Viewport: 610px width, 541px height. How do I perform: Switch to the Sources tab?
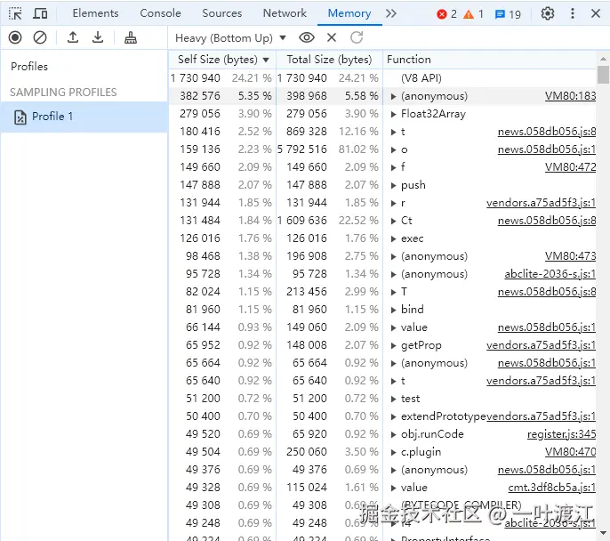pos(221,13)
